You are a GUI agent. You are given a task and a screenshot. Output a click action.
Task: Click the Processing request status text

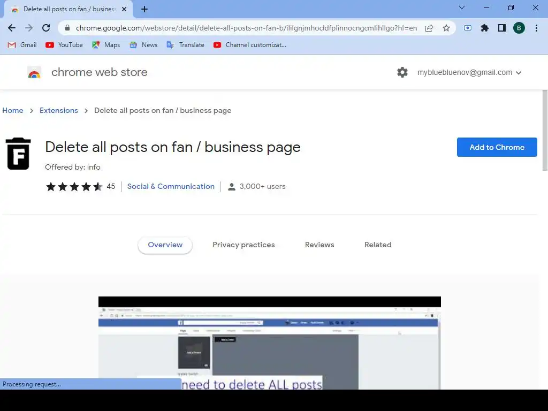32,384
